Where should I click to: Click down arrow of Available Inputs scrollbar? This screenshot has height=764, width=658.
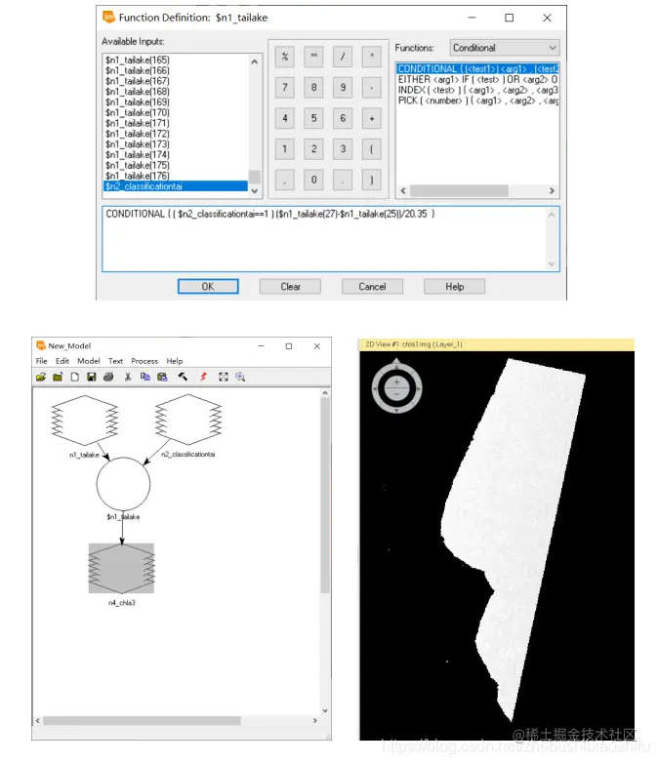pyautogui.click(x=255, y=191)
